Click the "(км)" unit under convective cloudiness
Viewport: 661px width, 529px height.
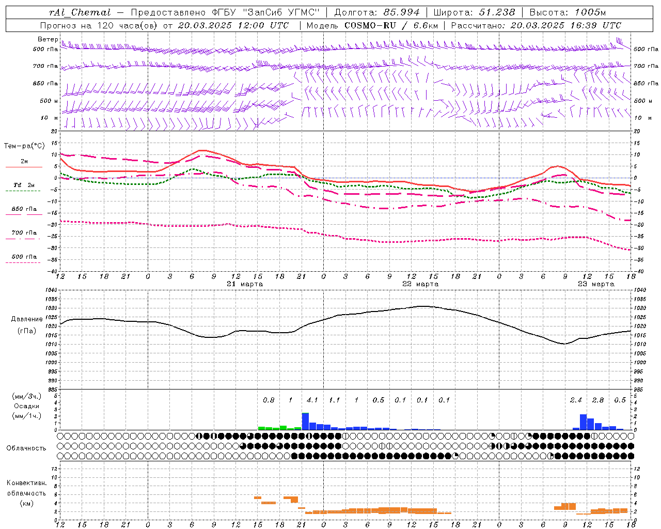26,503
